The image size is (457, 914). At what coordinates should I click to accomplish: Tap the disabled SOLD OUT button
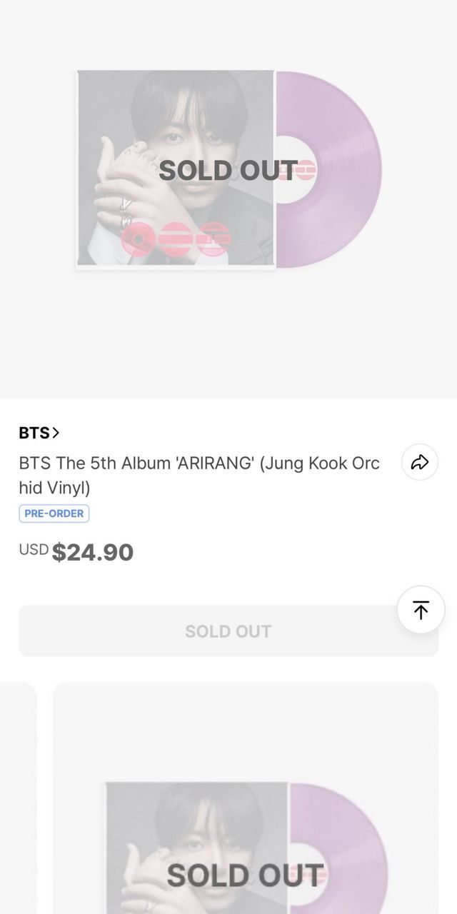(x=228, y=631)
